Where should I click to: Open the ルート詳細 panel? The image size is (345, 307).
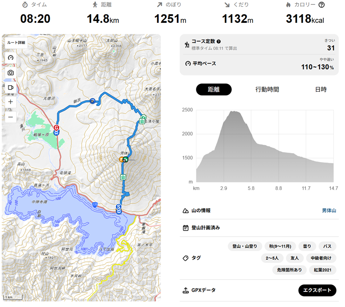click(x=16, y=43)
